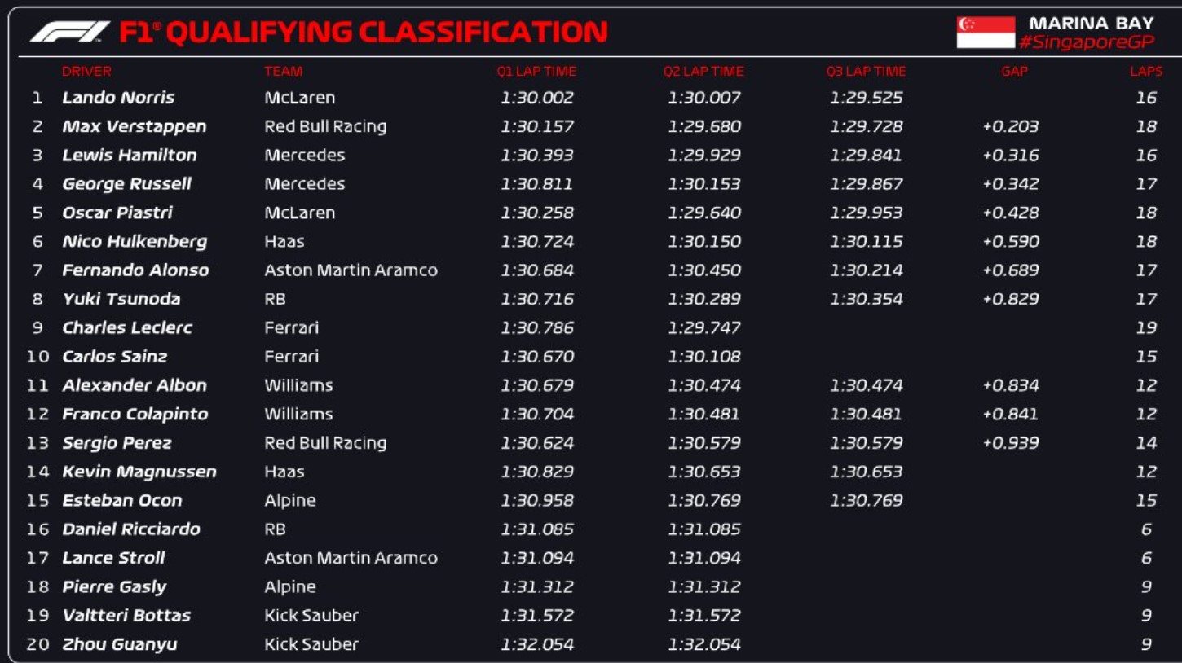Click the Singapore flag icon
The image size is (1182, 663).
(x=986, y=33)
